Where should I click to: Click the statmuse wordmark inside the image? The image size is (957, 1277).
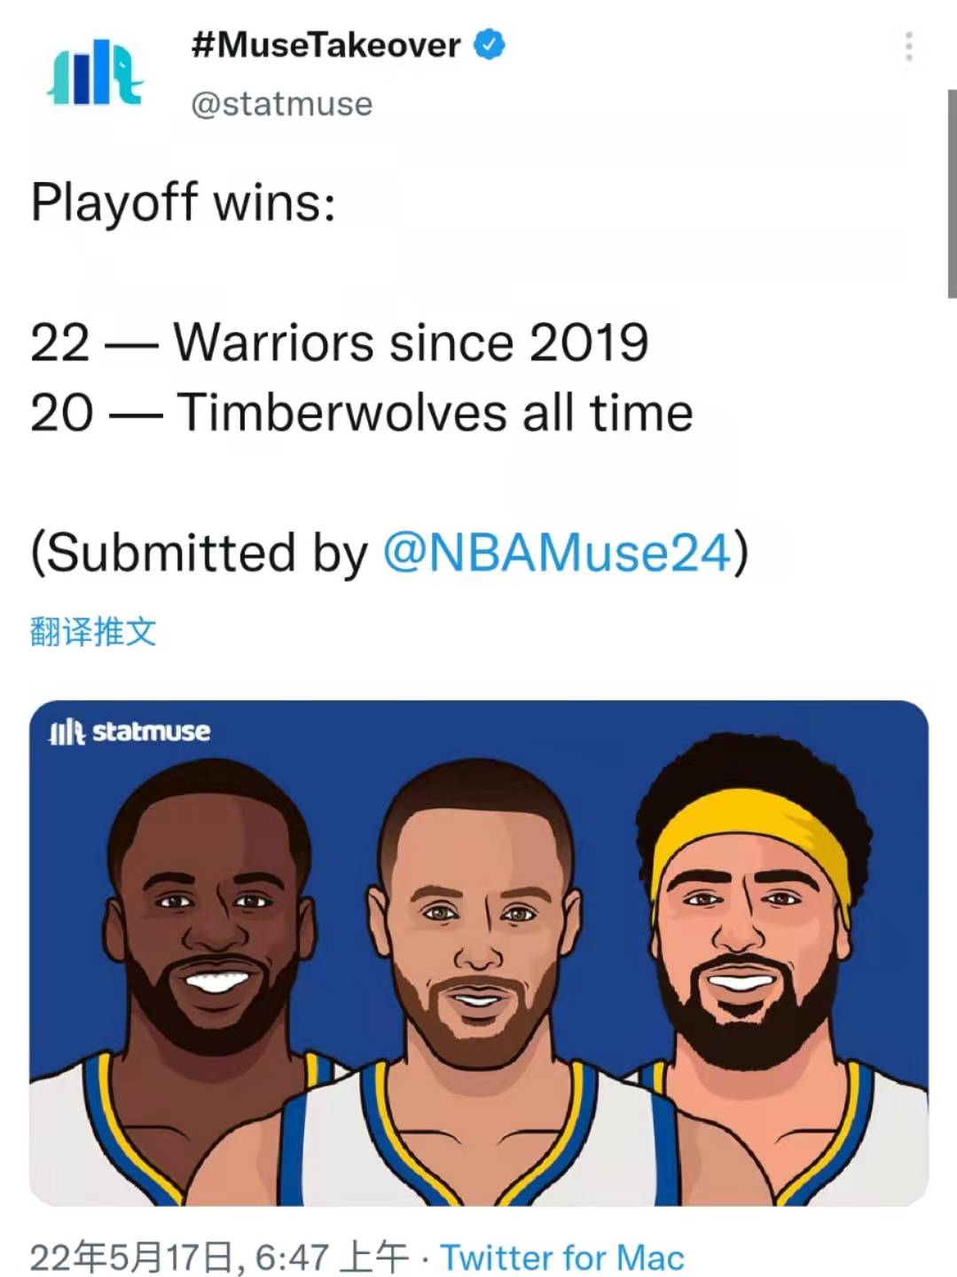click(151, 731)
